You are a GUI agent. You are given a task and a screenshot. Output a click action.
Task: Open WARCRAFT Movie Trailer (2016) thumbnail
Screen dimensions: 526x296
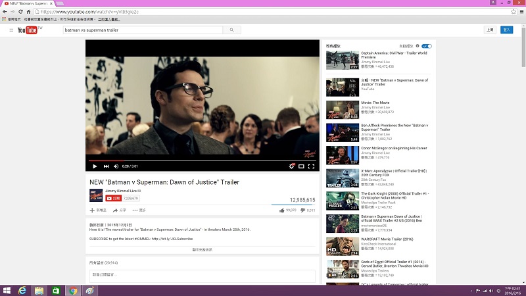point(343,246)
